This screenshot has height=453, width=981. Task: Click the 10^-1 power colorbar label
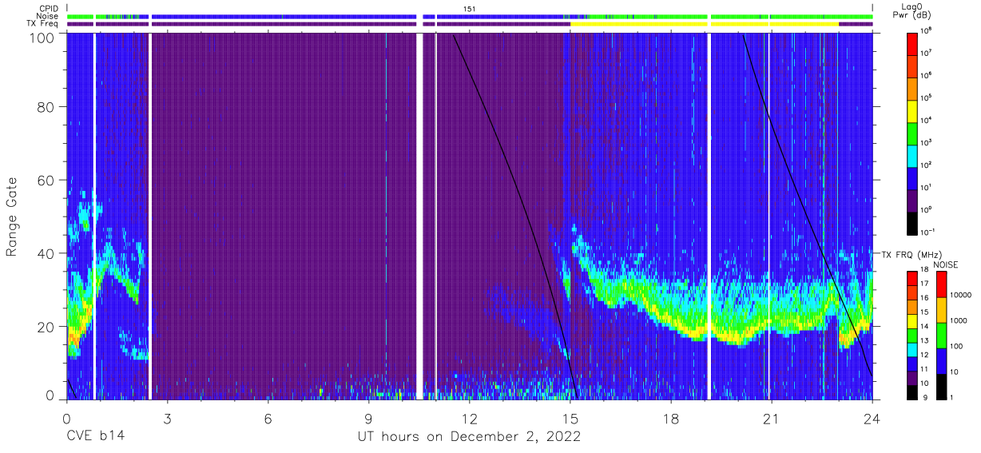tap(927, 232)
